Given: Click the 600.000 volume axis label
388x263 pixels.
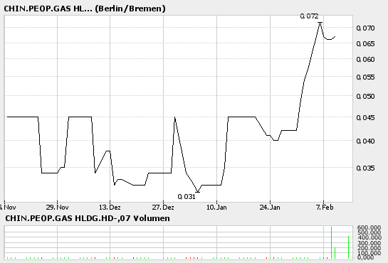Looking at the screenshot, I should 369,227.
